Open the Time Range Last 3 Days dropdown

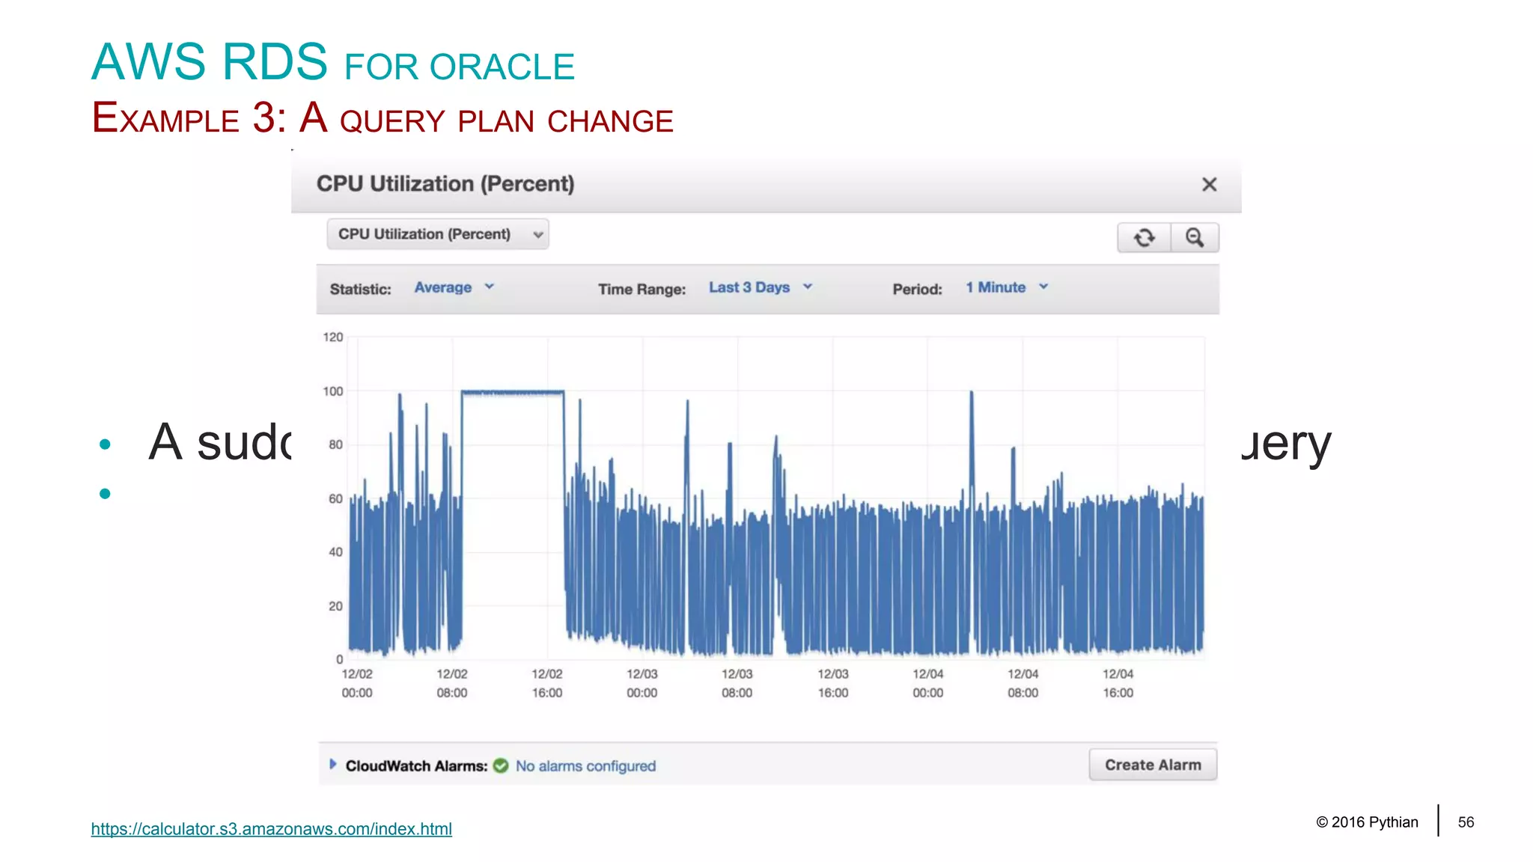(x=761, y=287)
